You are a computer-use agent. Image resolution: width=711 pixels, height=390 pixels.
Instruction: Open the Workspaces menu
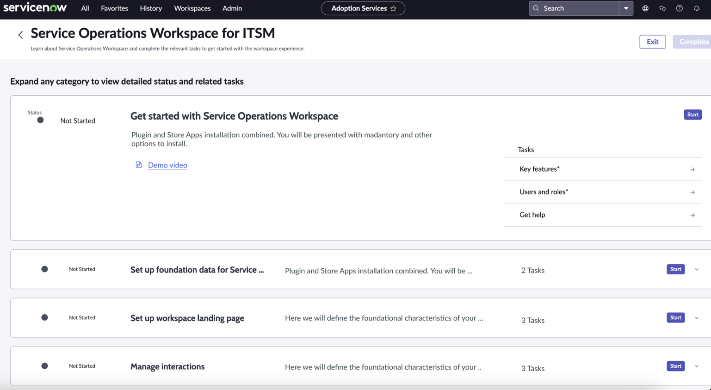pyautogui.click(x=192, y=8)
